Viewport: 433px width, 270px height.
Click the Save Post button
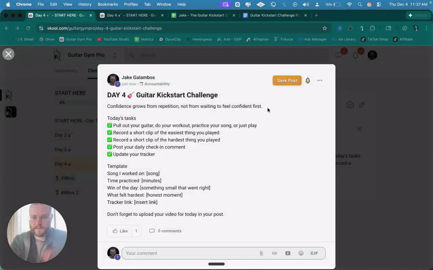[287, 80]
